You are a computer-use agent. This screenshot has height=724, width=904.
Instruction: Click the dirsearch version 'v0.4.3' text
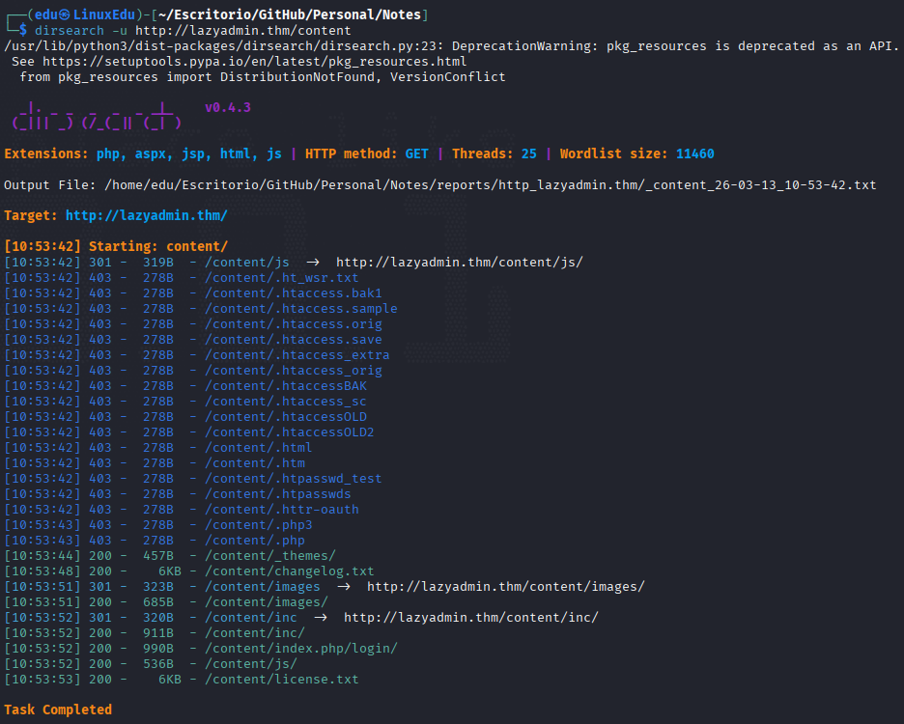[228, 108]
